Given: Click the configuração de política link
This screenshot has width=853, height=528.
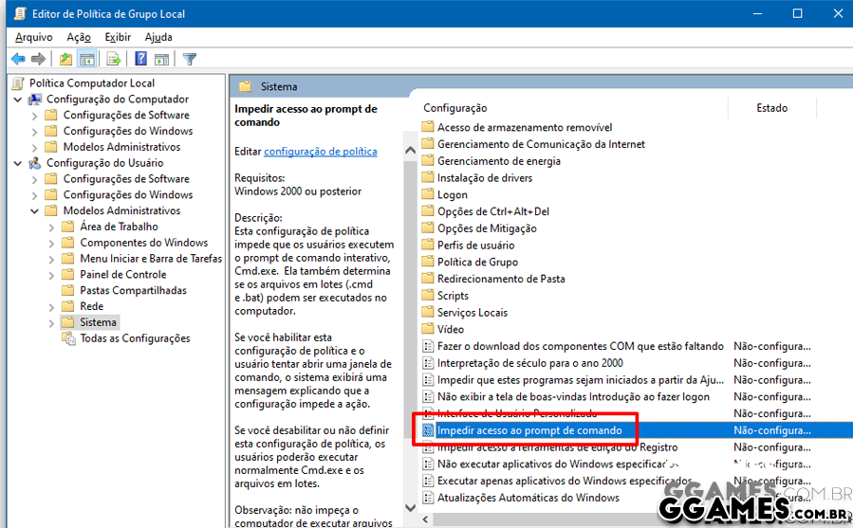Looking at the screenshot, I should click(x=320, y=152).
